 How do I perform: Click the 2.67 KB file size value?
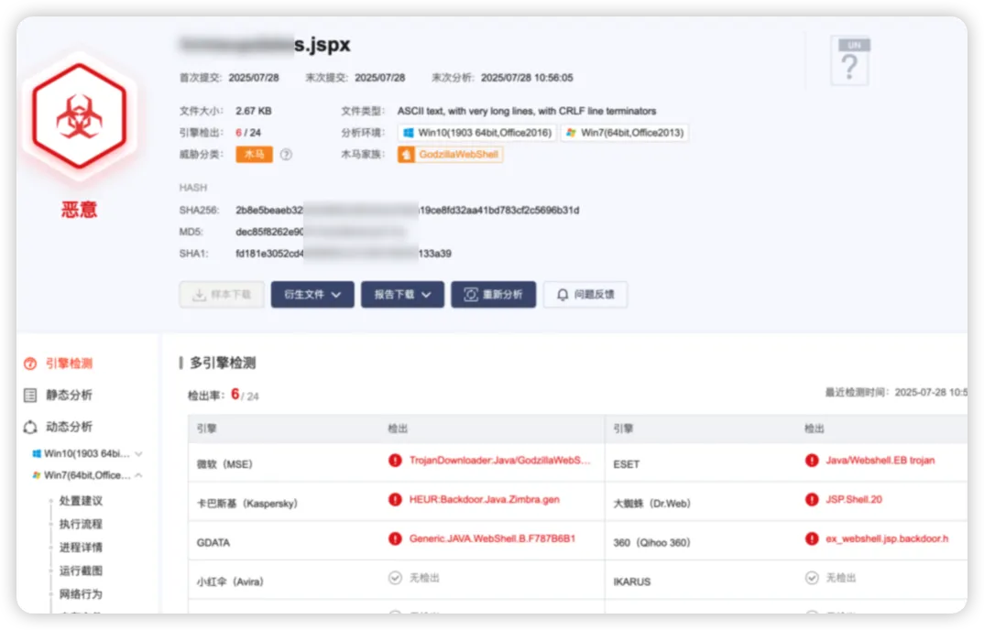point(254,111)
